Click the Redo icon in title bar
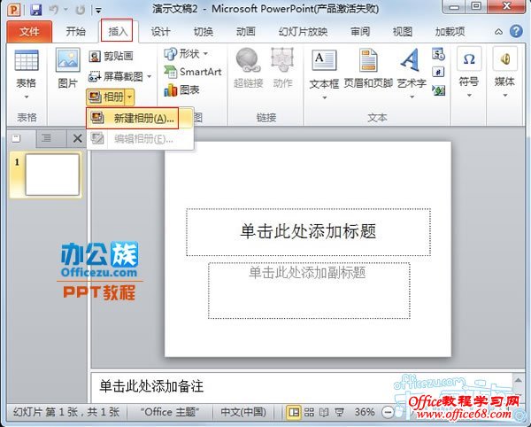Screen dimensions: 531x427 80,10
